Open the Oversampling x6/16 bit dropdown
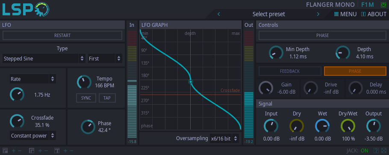This screenshot has height=155, width=389. pos(224,138)
